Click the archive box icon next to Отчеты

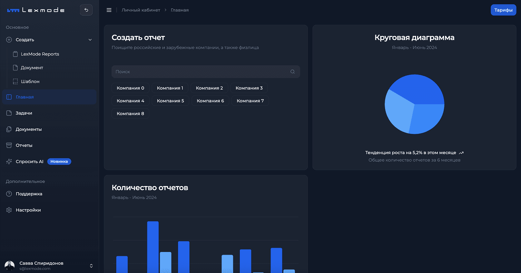pyautogui.click(x=9, y=145)
